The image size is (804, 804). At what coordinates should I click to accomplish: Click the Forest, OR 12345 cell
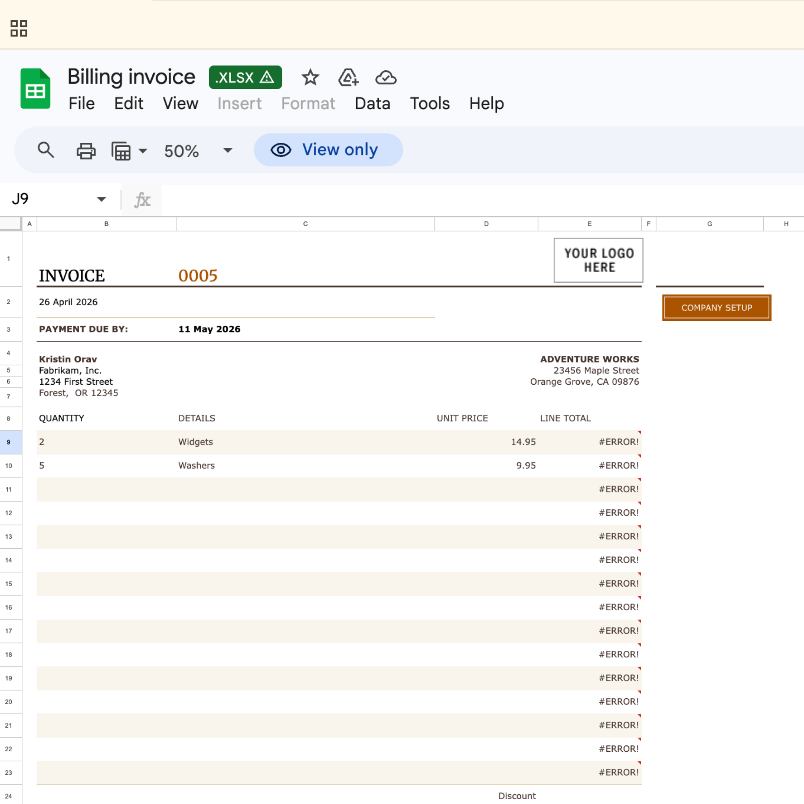78,393
